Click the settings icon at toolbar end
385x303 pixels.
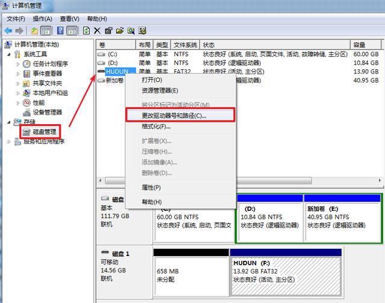[x=142, y=31]
